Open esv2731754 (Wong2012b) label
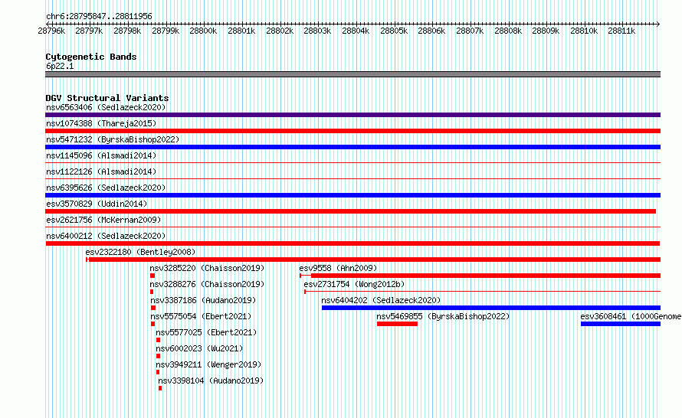This screenshot has width=682, height=418. click(x=354, y=284)
